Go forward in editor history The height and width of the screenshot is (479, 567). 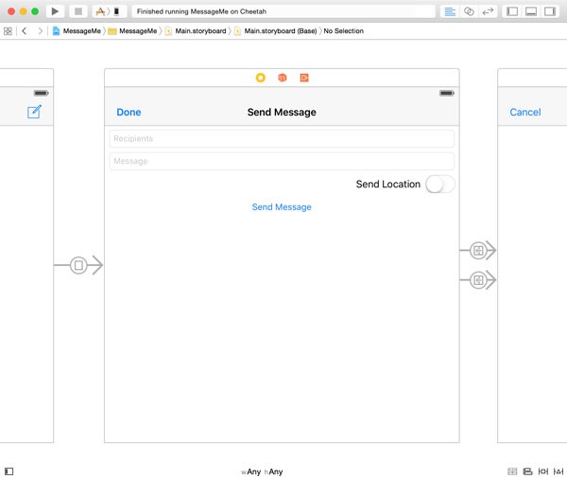coord(40,31)
